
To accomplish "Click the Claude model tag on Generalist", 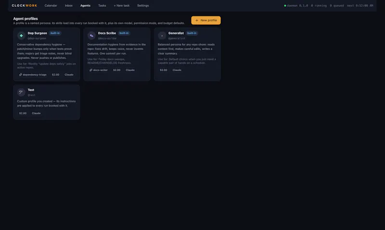I will click(x=177, y=70).
